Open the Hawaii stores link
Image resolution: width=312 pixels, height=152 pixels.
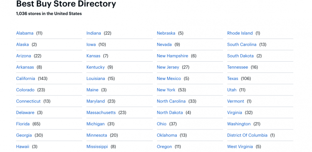tap(23, 147)
